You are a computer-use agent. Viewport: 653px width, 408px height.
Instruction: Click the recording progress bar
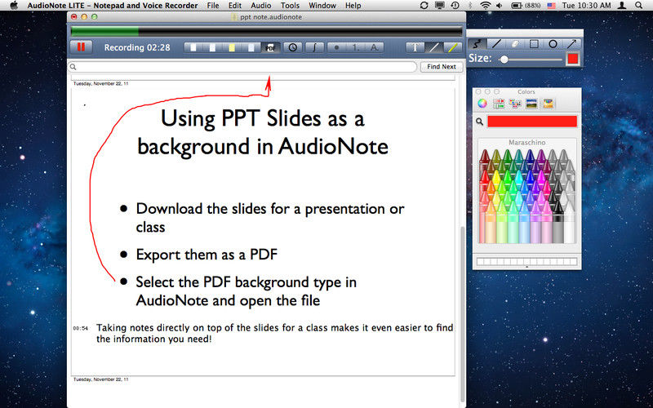pos(267,32)
